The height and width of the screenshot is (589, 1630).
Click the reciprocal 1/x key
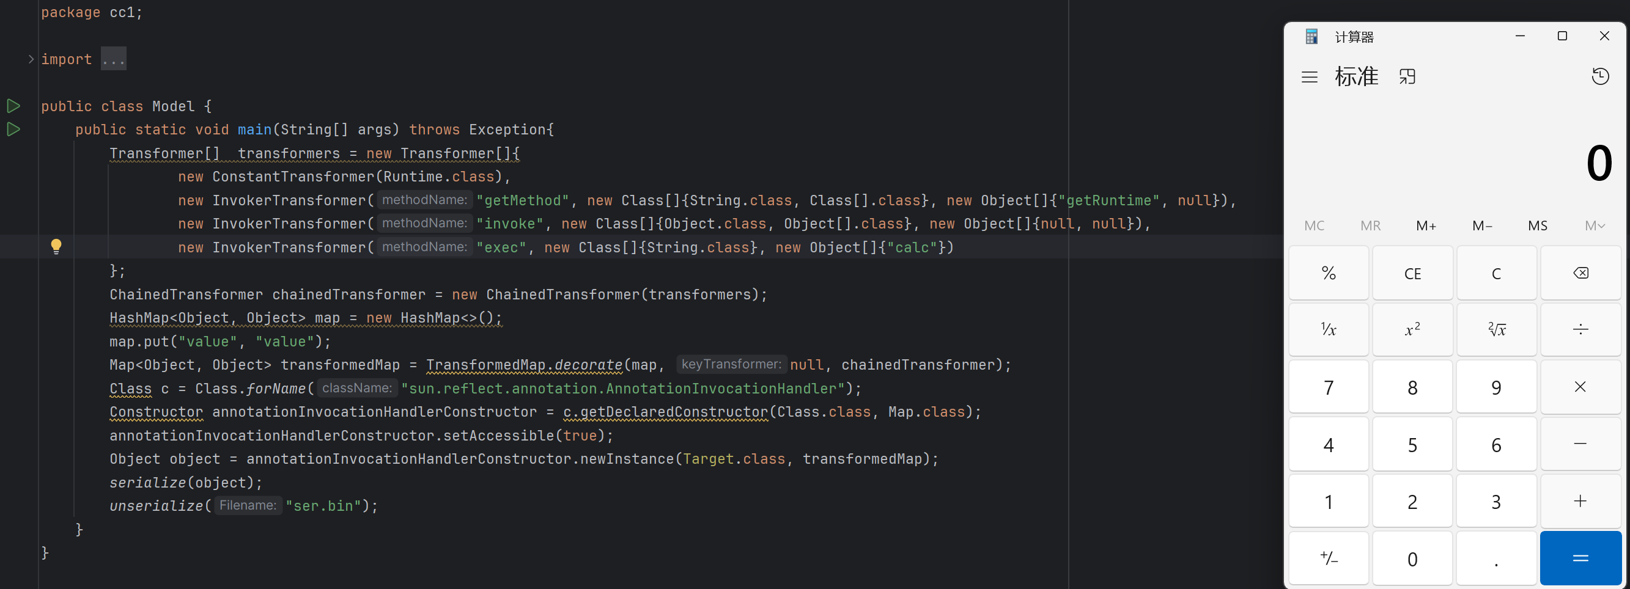click(1328, 329)
